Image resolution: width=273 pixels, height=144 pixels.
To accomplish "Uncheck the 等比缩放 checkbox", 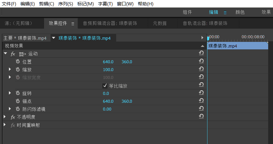I will point(105,86).
